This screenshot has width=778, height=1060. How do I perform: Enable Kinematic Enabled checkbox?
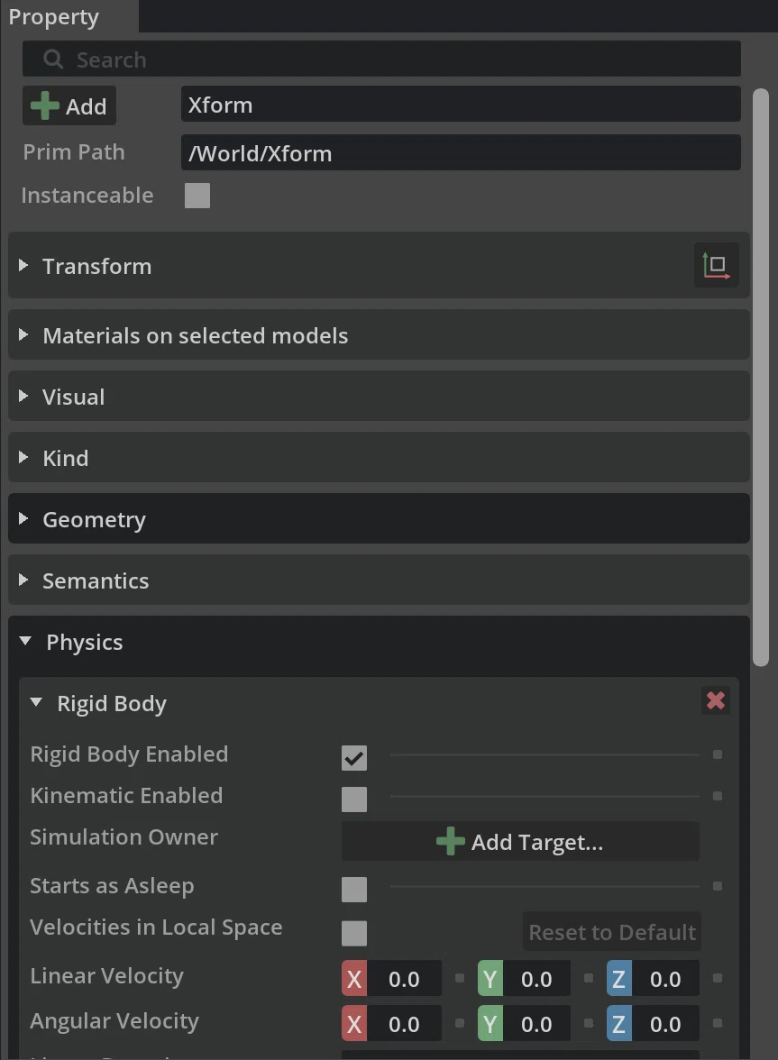point(354,799)
